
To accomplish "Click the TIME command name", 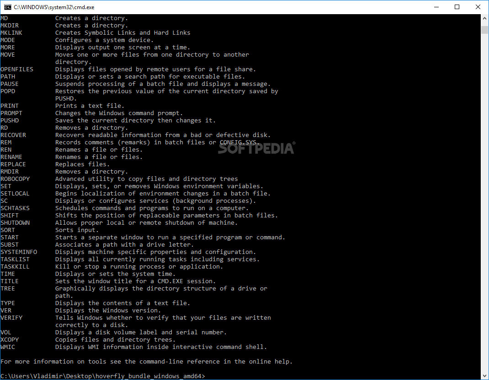I will [8, 274].
